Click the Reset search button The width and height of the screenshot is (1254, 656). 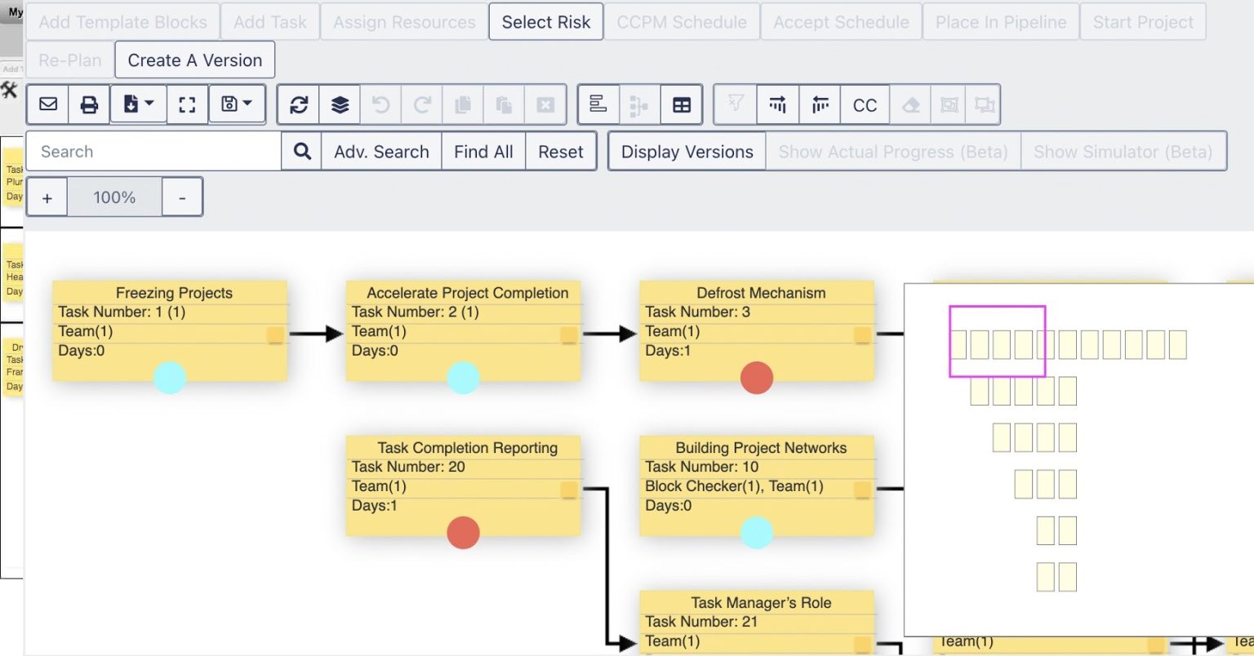click(561, 152)
